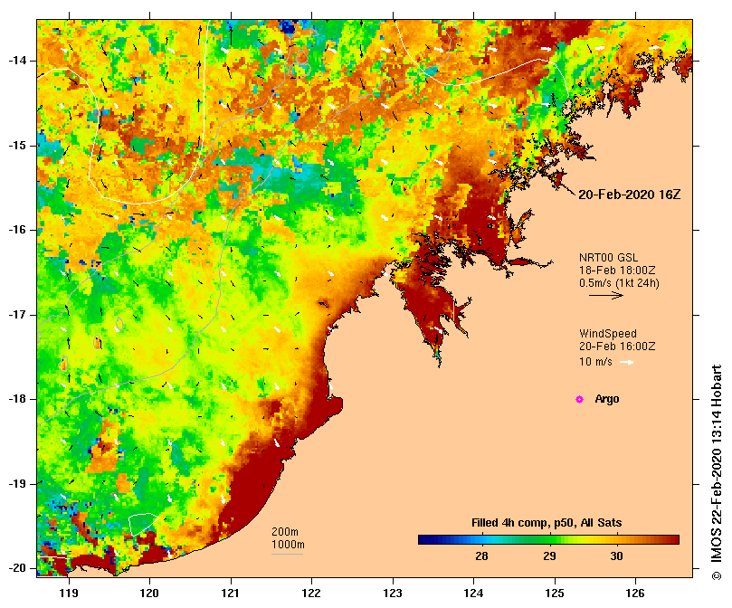Click longitude label '125' on the axis
The image size is (732, 608).
555,594
